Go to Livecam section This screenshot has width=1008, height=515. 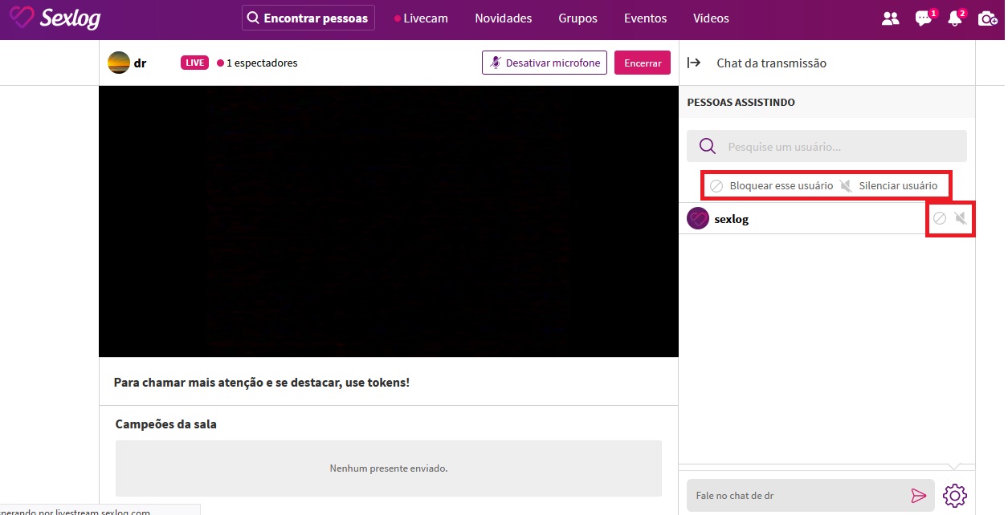pos(422,18)
